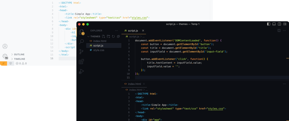Open Customize Layout in title bar
This screenshot has height=121, width=289.
coord(285,24)
